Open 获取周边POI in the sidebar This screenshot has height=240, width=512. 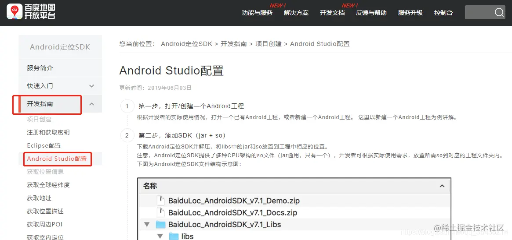click(44, 224)
